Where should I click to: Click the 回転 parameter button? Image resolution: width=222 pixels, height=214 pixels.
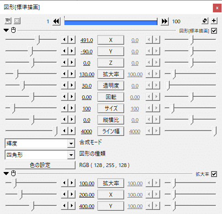tap(111, 97)
